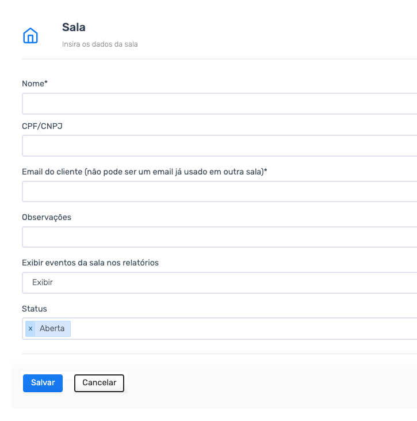Click the Sala page heading
Viewport: 417px width, 421px height.
pos(74,27)
